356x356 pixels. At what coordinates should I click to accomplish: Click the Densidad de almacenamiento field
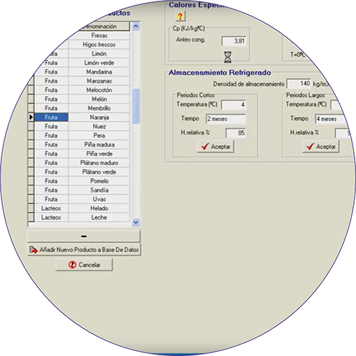pyautogui.click(x=299, y=83)
